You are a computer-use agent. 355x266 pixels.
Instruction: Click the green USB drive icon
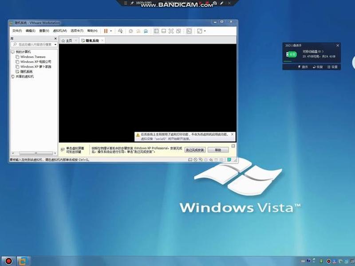click(x=291, y=54)
